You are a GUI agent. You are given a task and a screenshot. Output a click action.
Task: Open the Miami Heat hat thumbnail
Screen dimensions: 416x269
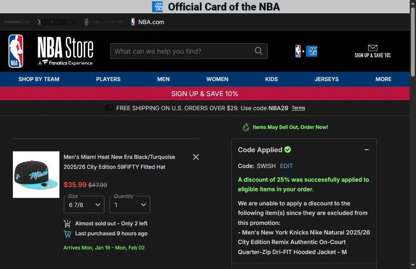click(36, 175)
